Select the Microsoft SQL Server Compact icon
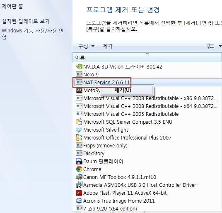 (79, 122)
